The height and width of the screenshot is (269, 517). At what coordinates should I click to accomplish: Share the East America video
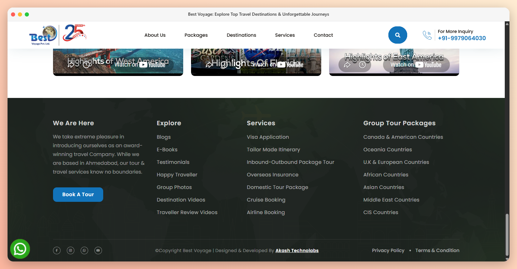pyautogui.click(x=347, y=65)
